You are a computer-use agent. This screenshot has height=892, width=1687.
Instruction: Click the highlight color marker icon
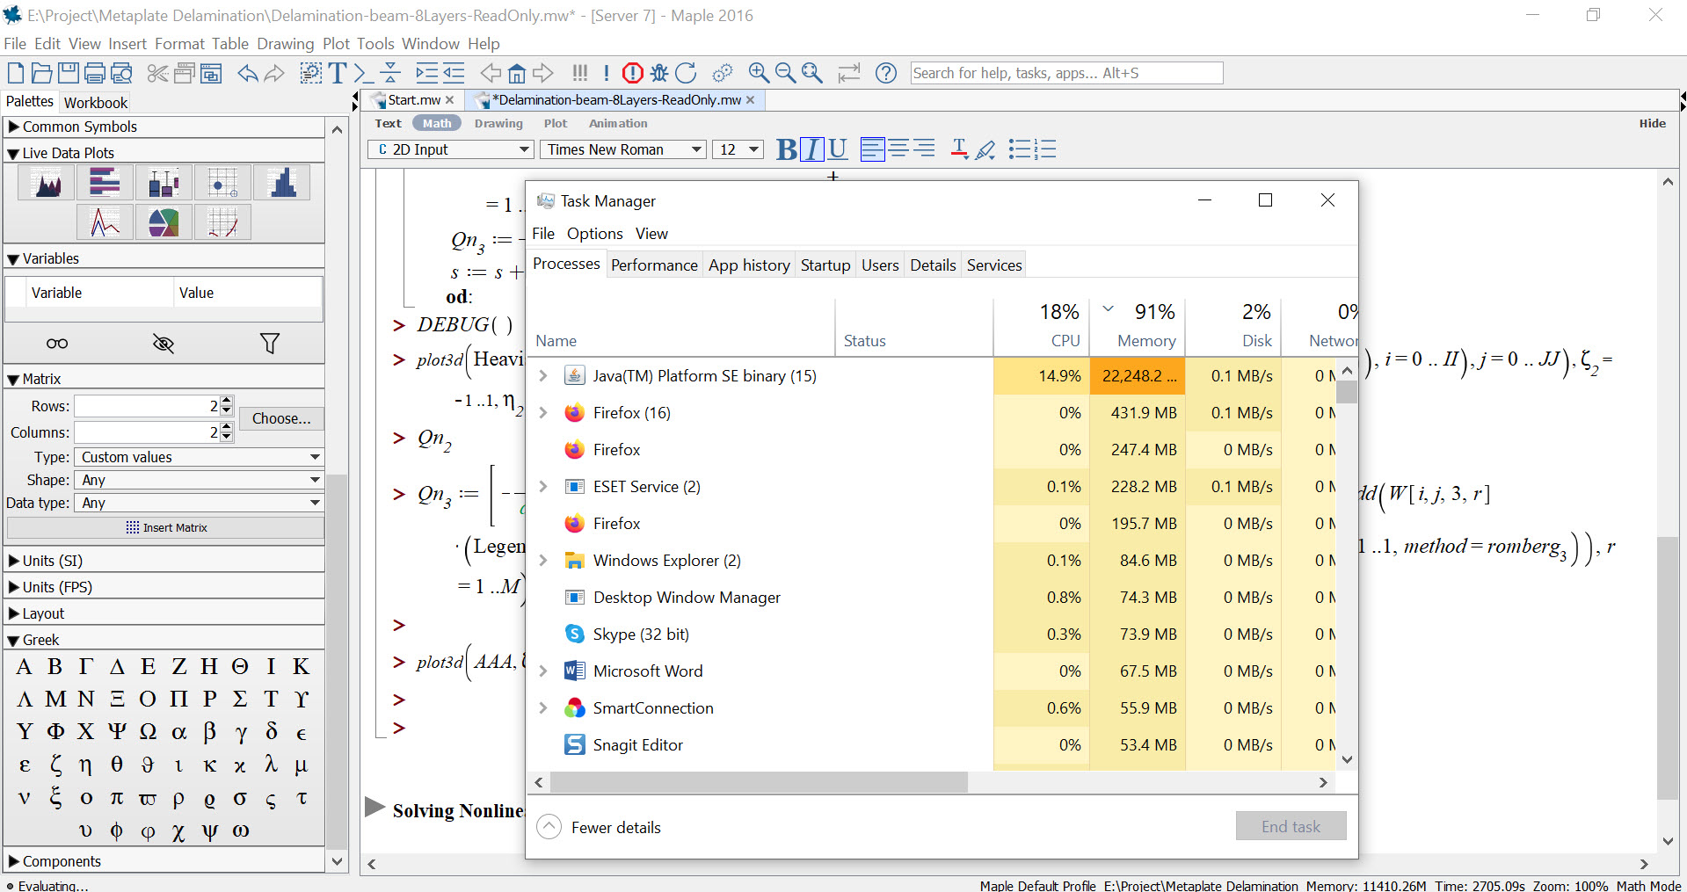pos(985,149)
